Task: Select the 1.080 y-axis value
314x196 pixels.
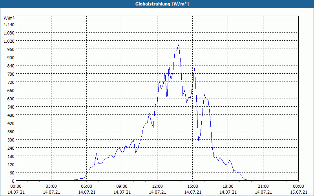Action: click(x=9, y=33)
